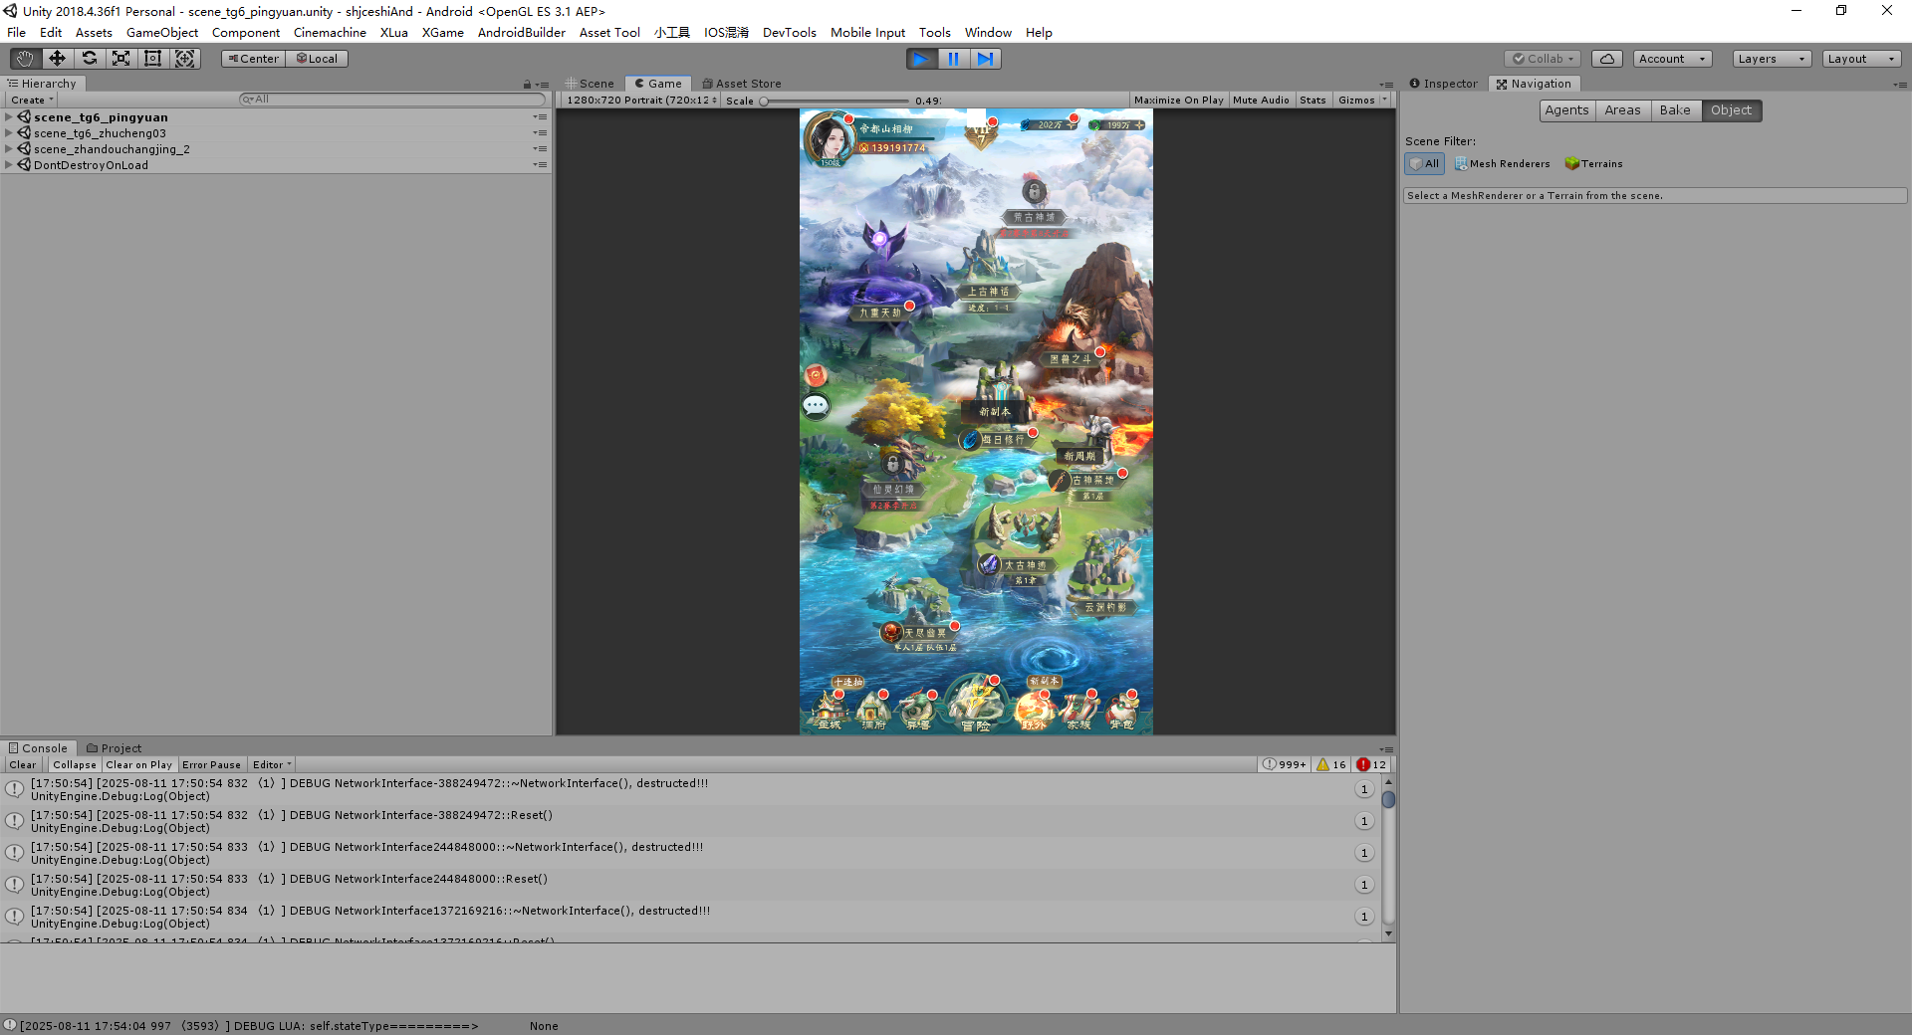Open the GameObject menu
1912x1035 pixels.
coord(162,33)
